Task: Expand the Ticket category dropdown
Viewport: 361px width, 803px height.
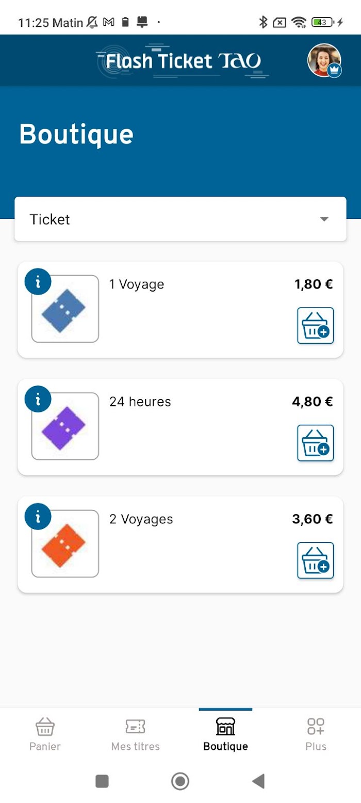Action: tap(180, 219)
